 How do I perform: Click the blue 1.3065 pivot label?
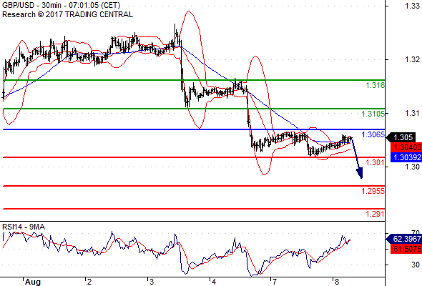tap(373, 134)
